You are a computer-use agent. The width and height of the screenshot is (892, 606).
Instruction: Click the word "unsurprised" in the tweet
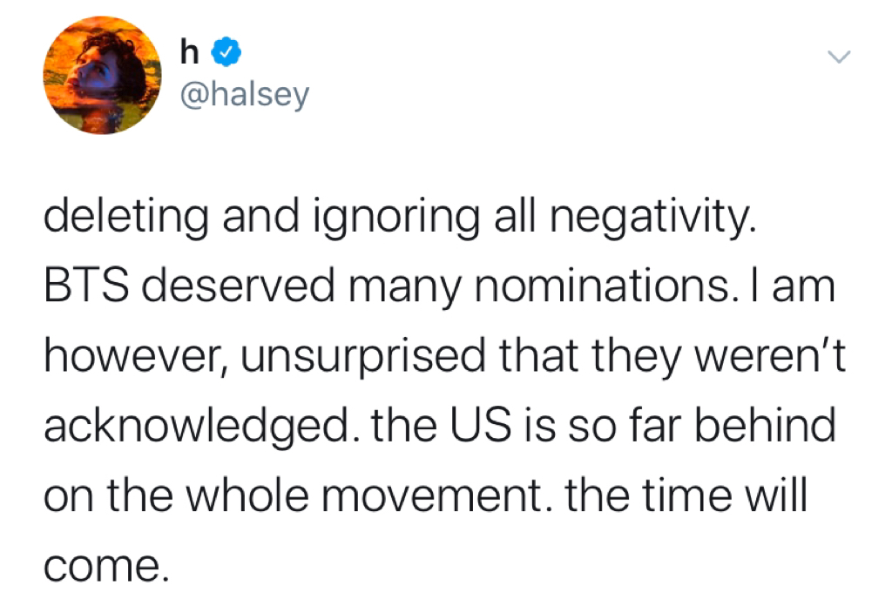pyautogui.click(x=363, y=357)
